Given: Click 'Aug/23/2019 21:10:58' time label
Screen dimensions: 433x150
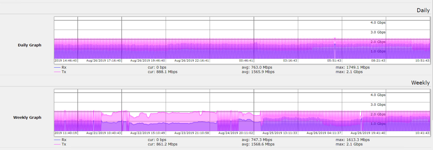Looking at the screenshot, I should point(192,133).
